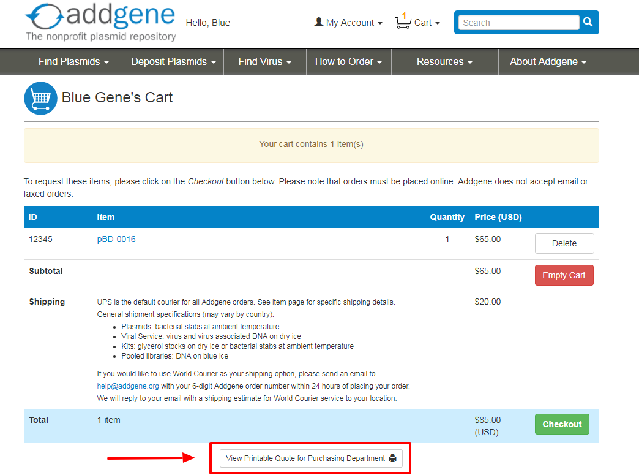
Task: Click the Item column header
Action: tap(105, 217)
